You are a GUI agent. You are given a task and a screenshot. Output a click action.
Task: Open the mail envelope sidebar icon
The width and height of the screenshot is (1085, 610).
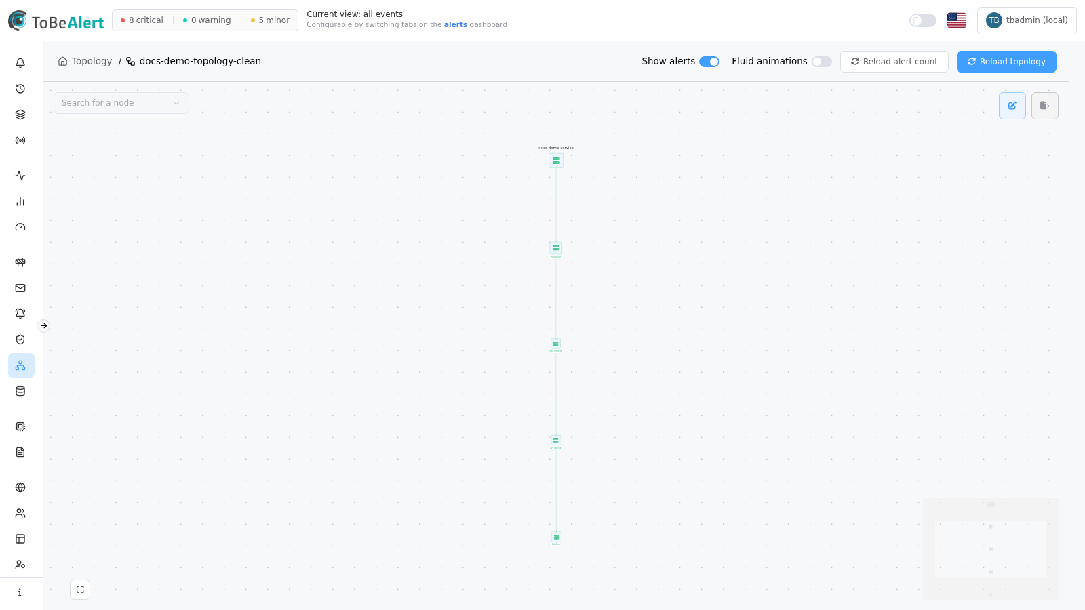20,288
